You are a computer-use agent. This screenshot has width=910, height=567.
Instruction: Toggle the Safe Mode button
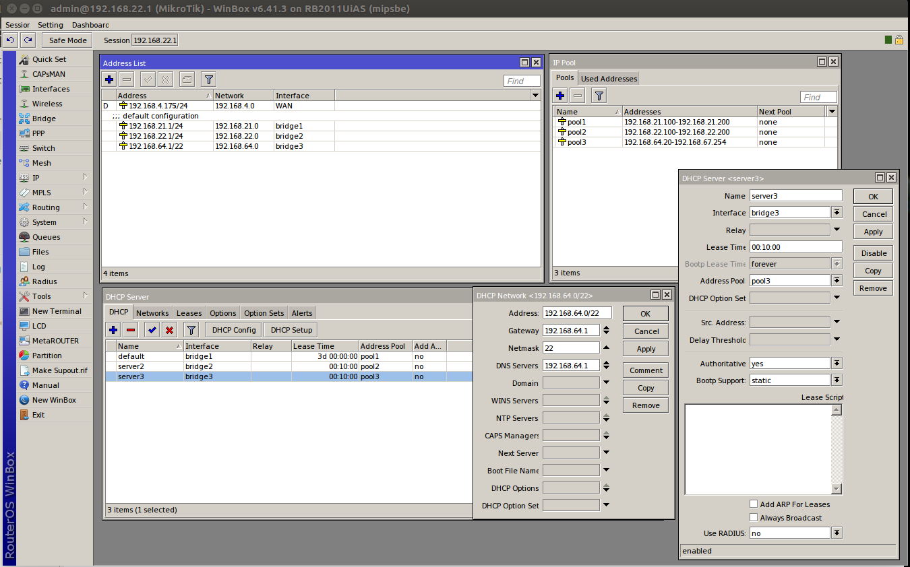(67, 40)
